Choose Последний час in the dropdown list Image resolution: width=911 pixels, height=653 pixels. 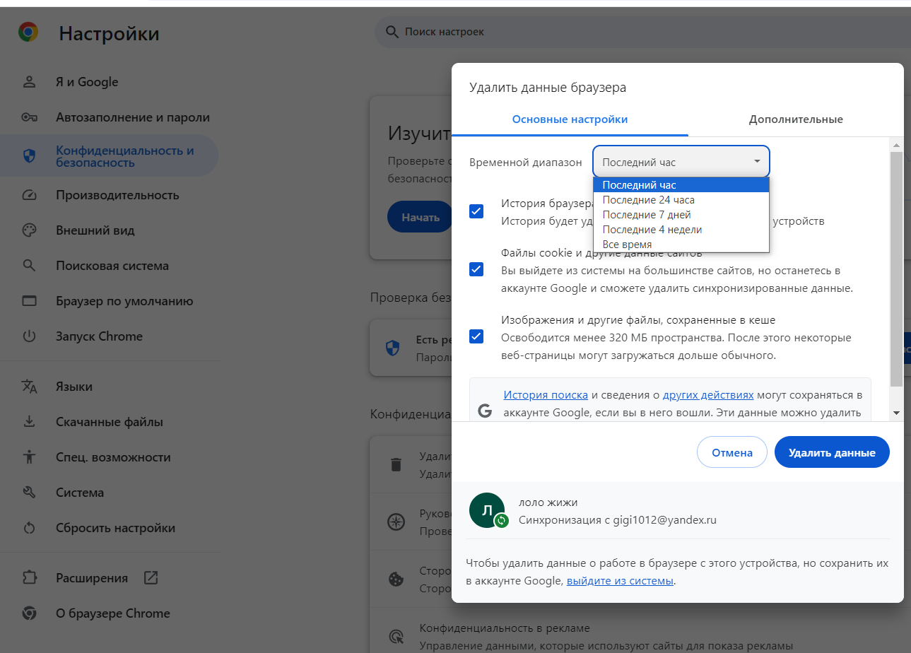point(681,185)
